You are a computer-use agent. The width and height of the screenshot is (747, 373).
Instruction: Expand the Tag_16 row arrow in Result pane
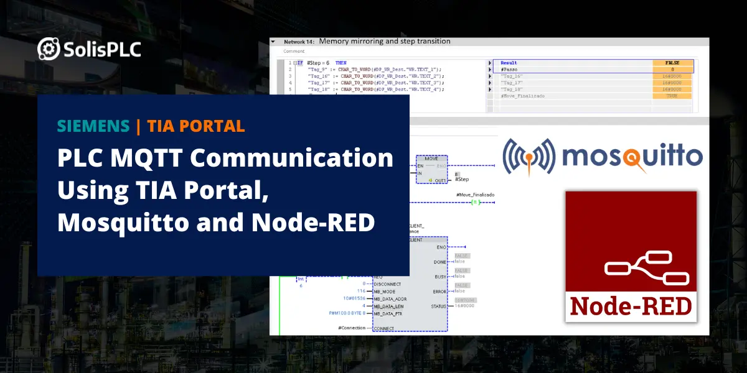coord(489,76)
